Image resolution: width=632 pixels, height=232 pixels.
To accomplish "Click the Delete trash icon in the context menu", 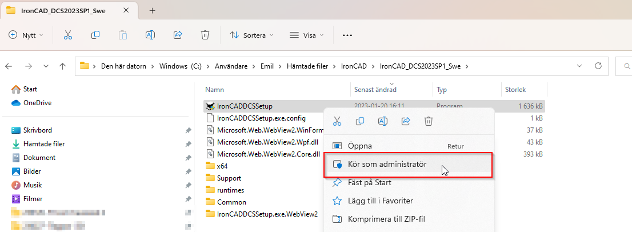I will [x=429, y=121].
